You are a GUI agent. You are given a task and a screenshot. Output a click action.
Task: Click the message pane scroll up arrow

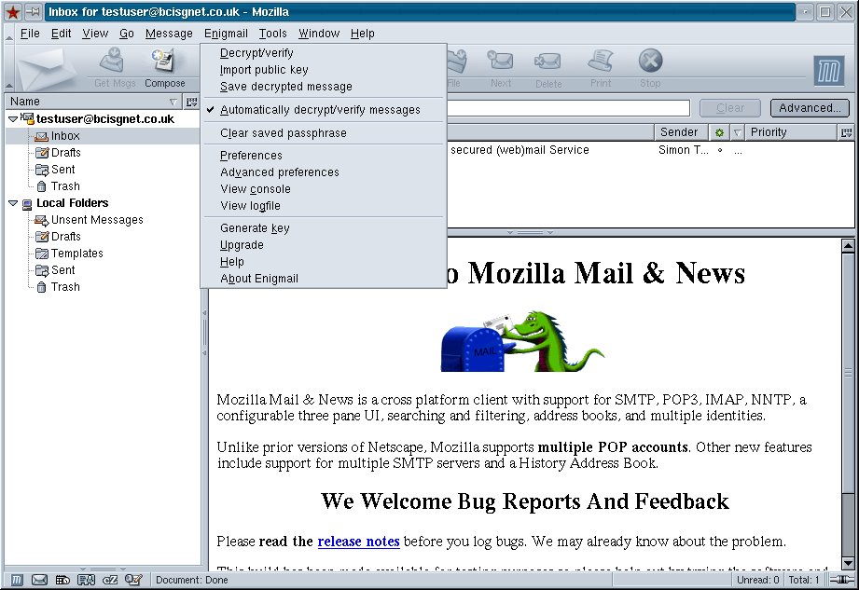[x=848, y=245]
